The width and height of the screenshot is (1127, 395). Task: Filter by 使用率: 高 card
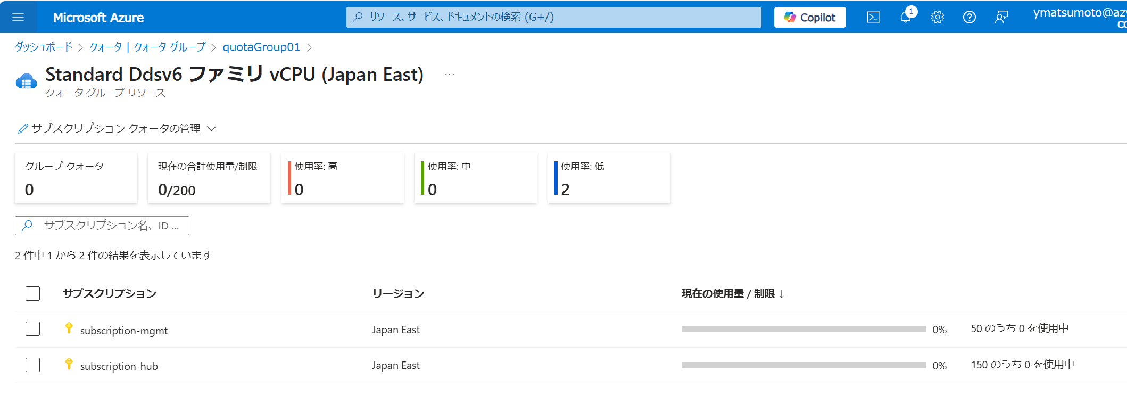coord(343,178)
